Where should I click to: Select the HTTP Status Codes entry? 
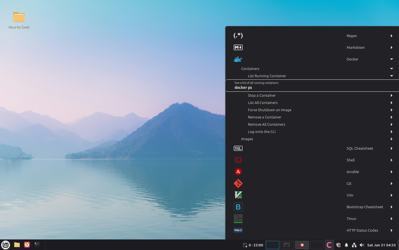tap(362, 230)
